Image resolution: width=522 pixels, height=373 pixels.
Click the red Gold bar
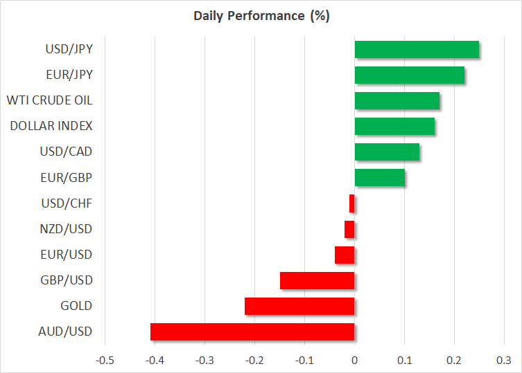[299, 306]
